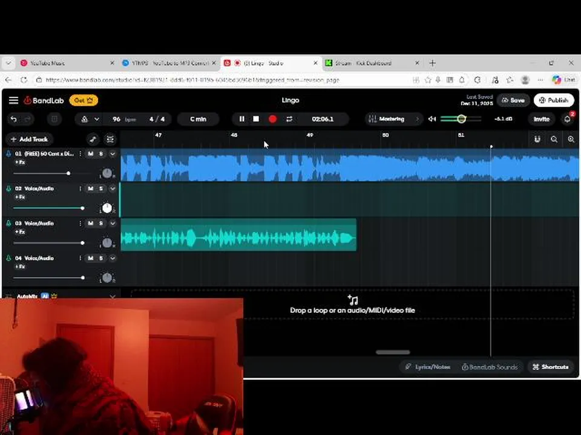Refresh the browser page
This screenshot has width=581, height=435.
point(24,80)
